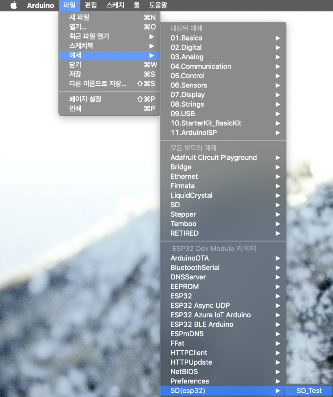Open the Preferences examples submenu
The height and width of the screenshot is (397, 333).
coord(223,381)
